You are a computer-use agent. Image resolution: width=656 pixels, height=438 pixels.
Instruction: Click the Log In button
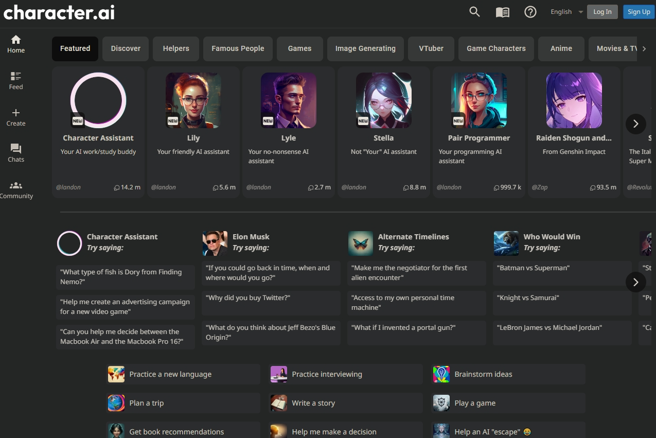click(602, 12)
